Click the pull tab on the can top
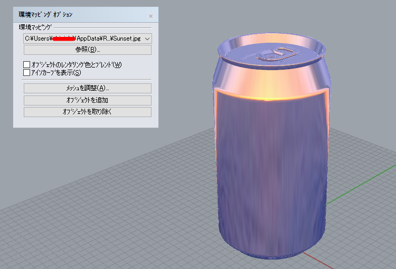 point(277,54)
